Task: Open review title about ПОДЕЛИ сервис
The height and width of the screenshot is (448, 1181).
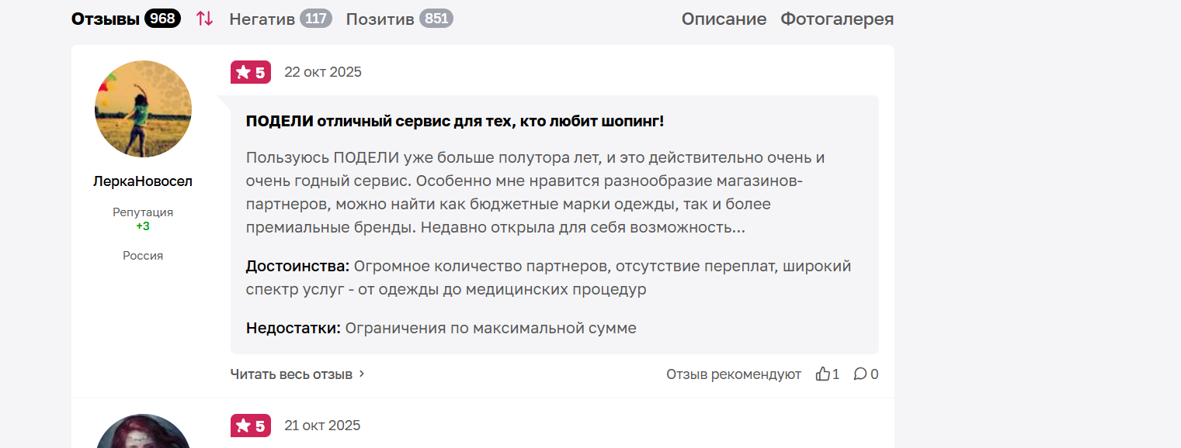Action: pyautogui.click(x=454, y=122)
